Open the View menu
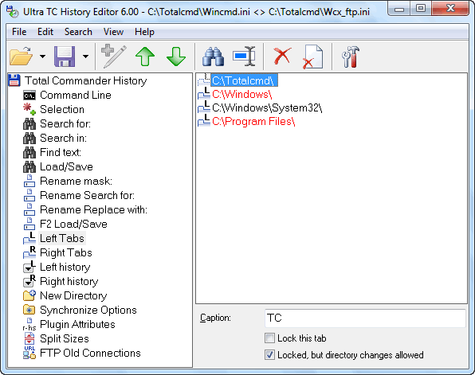Image resolution: width=475 pixels, height=375 pixels. (x=113, y=32)
